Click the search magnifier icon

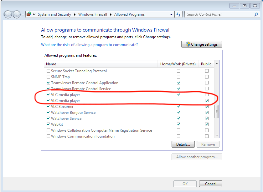coord(256,15)
